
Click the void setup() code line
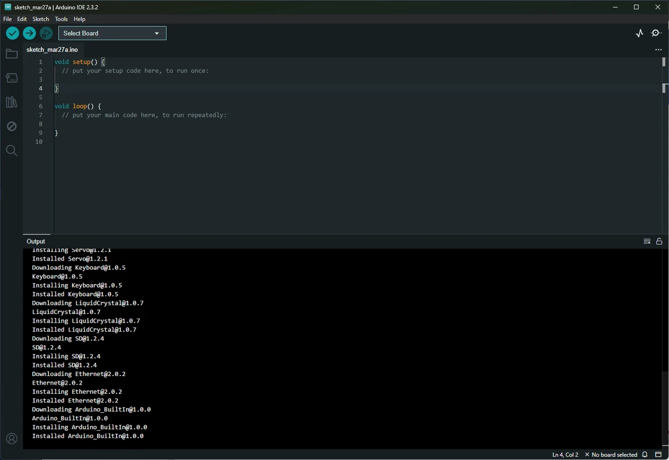(80, 62)
